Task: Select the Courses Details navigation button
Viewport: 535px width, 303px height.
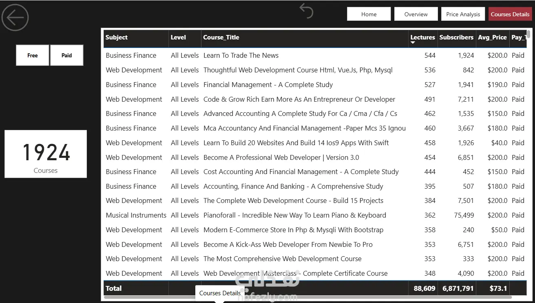Action: coord(510,14)
